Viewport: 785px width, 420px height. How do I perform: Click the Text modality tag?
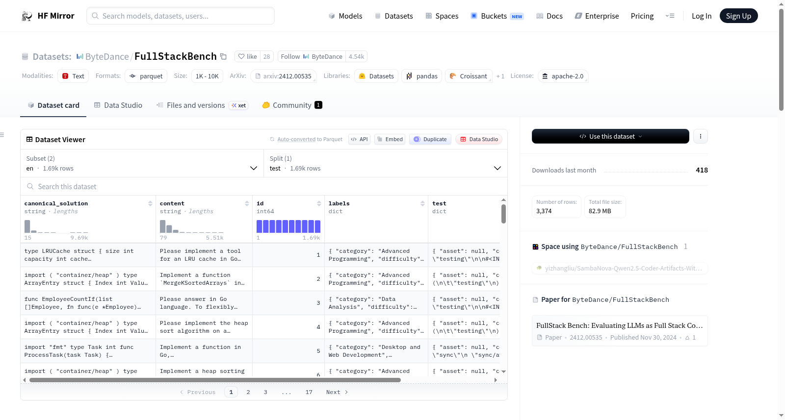click(x=73, y=76)
